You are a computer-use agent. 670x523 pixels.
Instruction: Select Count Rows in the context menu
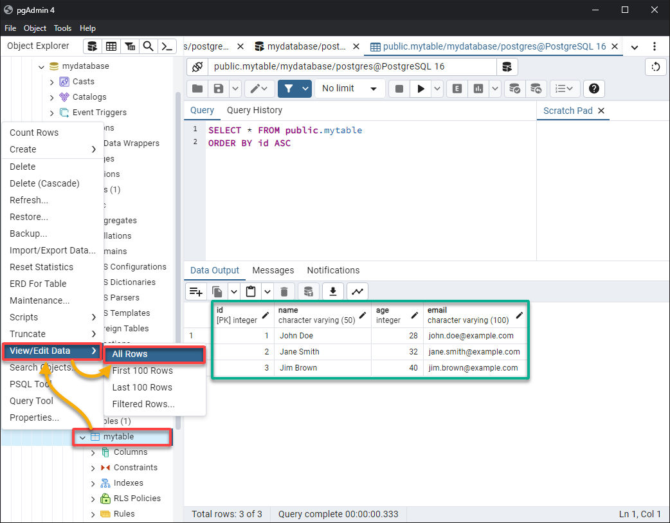click(53, 133)
